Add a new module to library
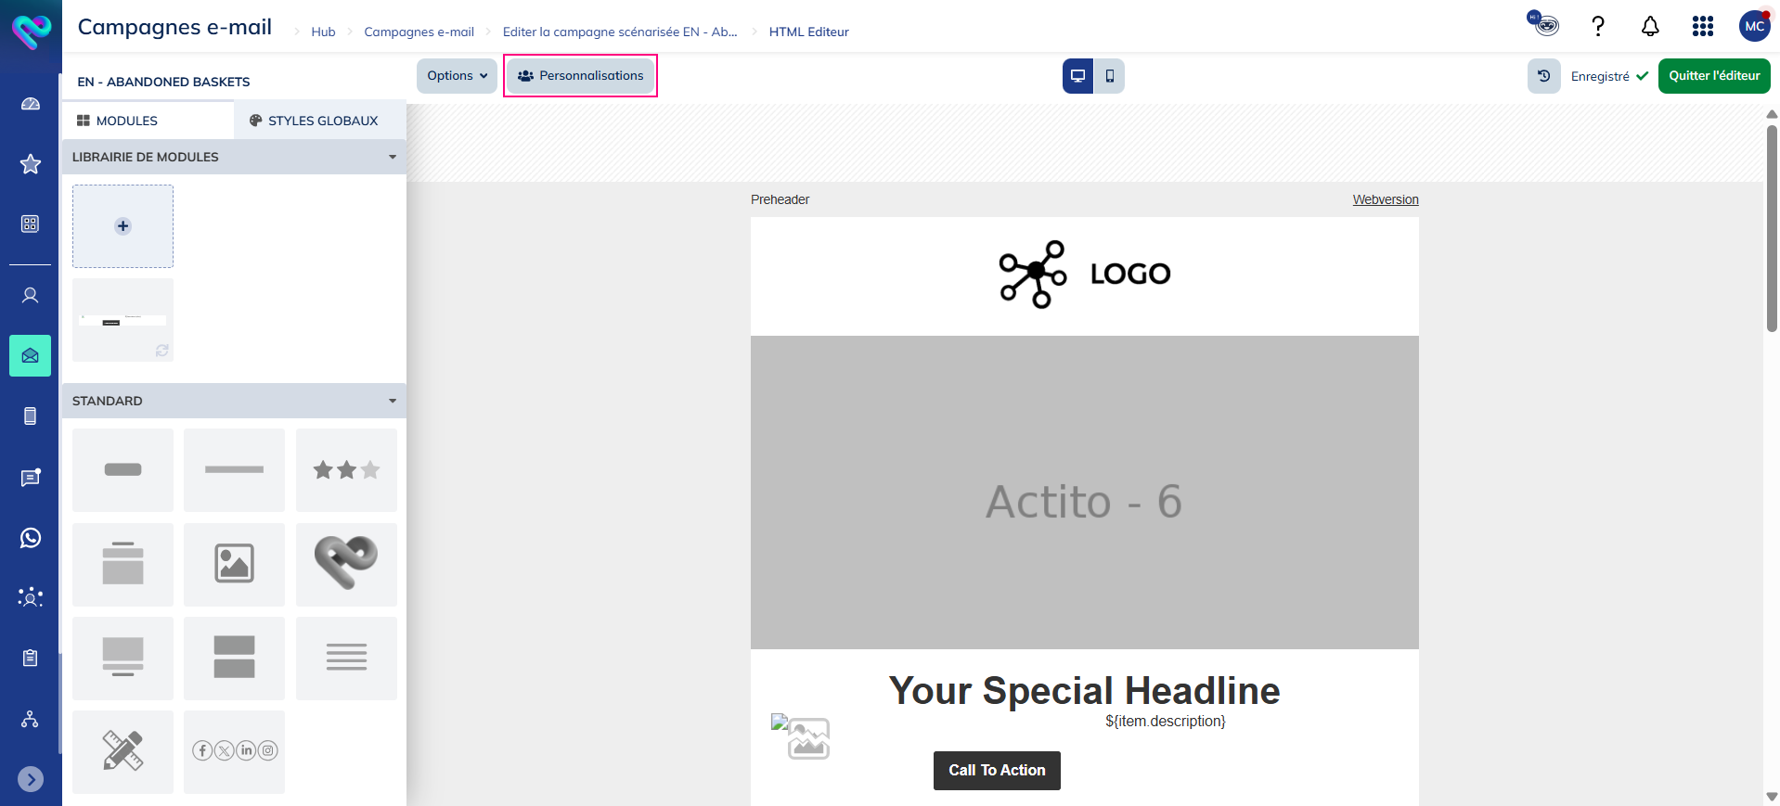Screen dimensions: 1780x806 tap(123, 226)
